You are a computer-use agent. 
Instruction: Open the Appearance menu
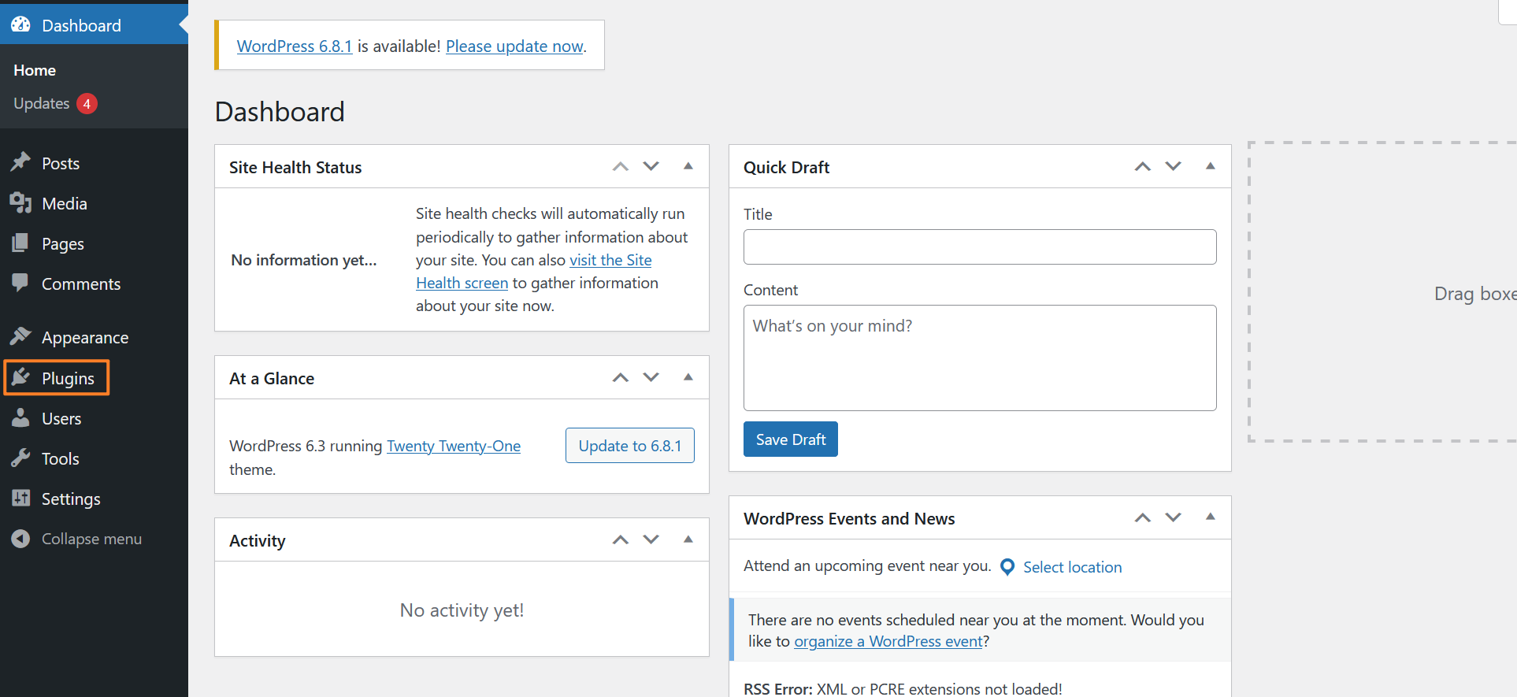click(x=94, y=337)
